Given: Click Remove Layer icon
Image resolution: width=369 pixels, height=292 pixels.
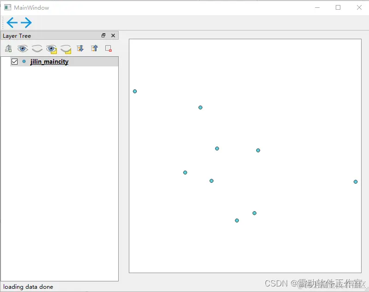Looking at the screenshot, I should pos(109,48).
